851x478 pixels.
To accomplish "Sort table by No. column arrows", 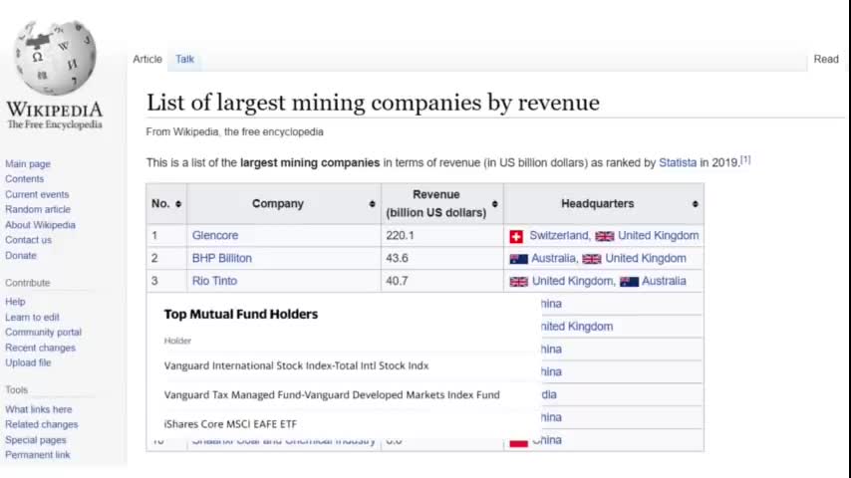I will coord(178,204).
